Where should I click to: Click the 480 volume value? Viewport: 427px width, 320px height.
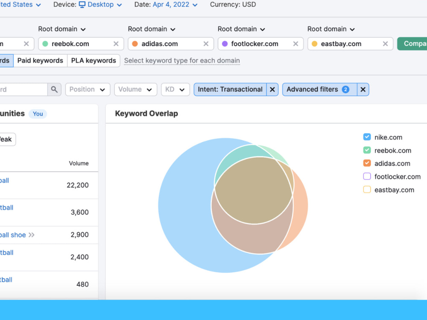82,284
